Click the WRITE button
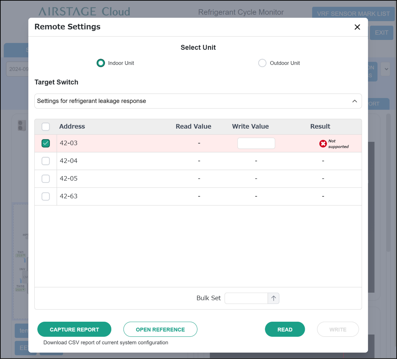This screenshot has height=359, width=397. (x=338, y=329)
